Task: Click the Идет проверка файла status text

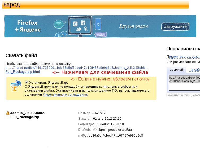Action: tap(115, 130)
